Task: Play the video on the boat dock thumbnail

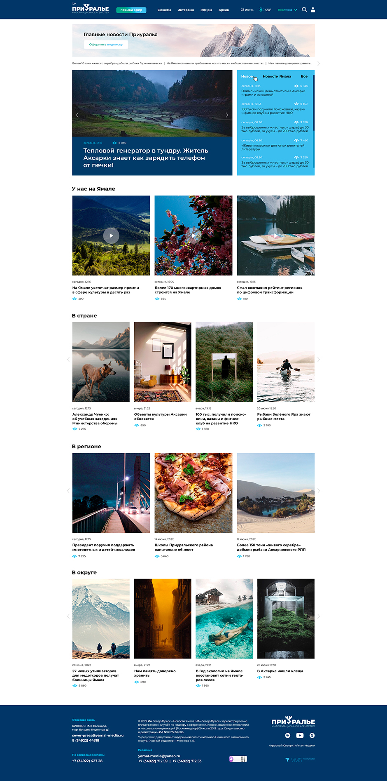Action: point(275,235)
